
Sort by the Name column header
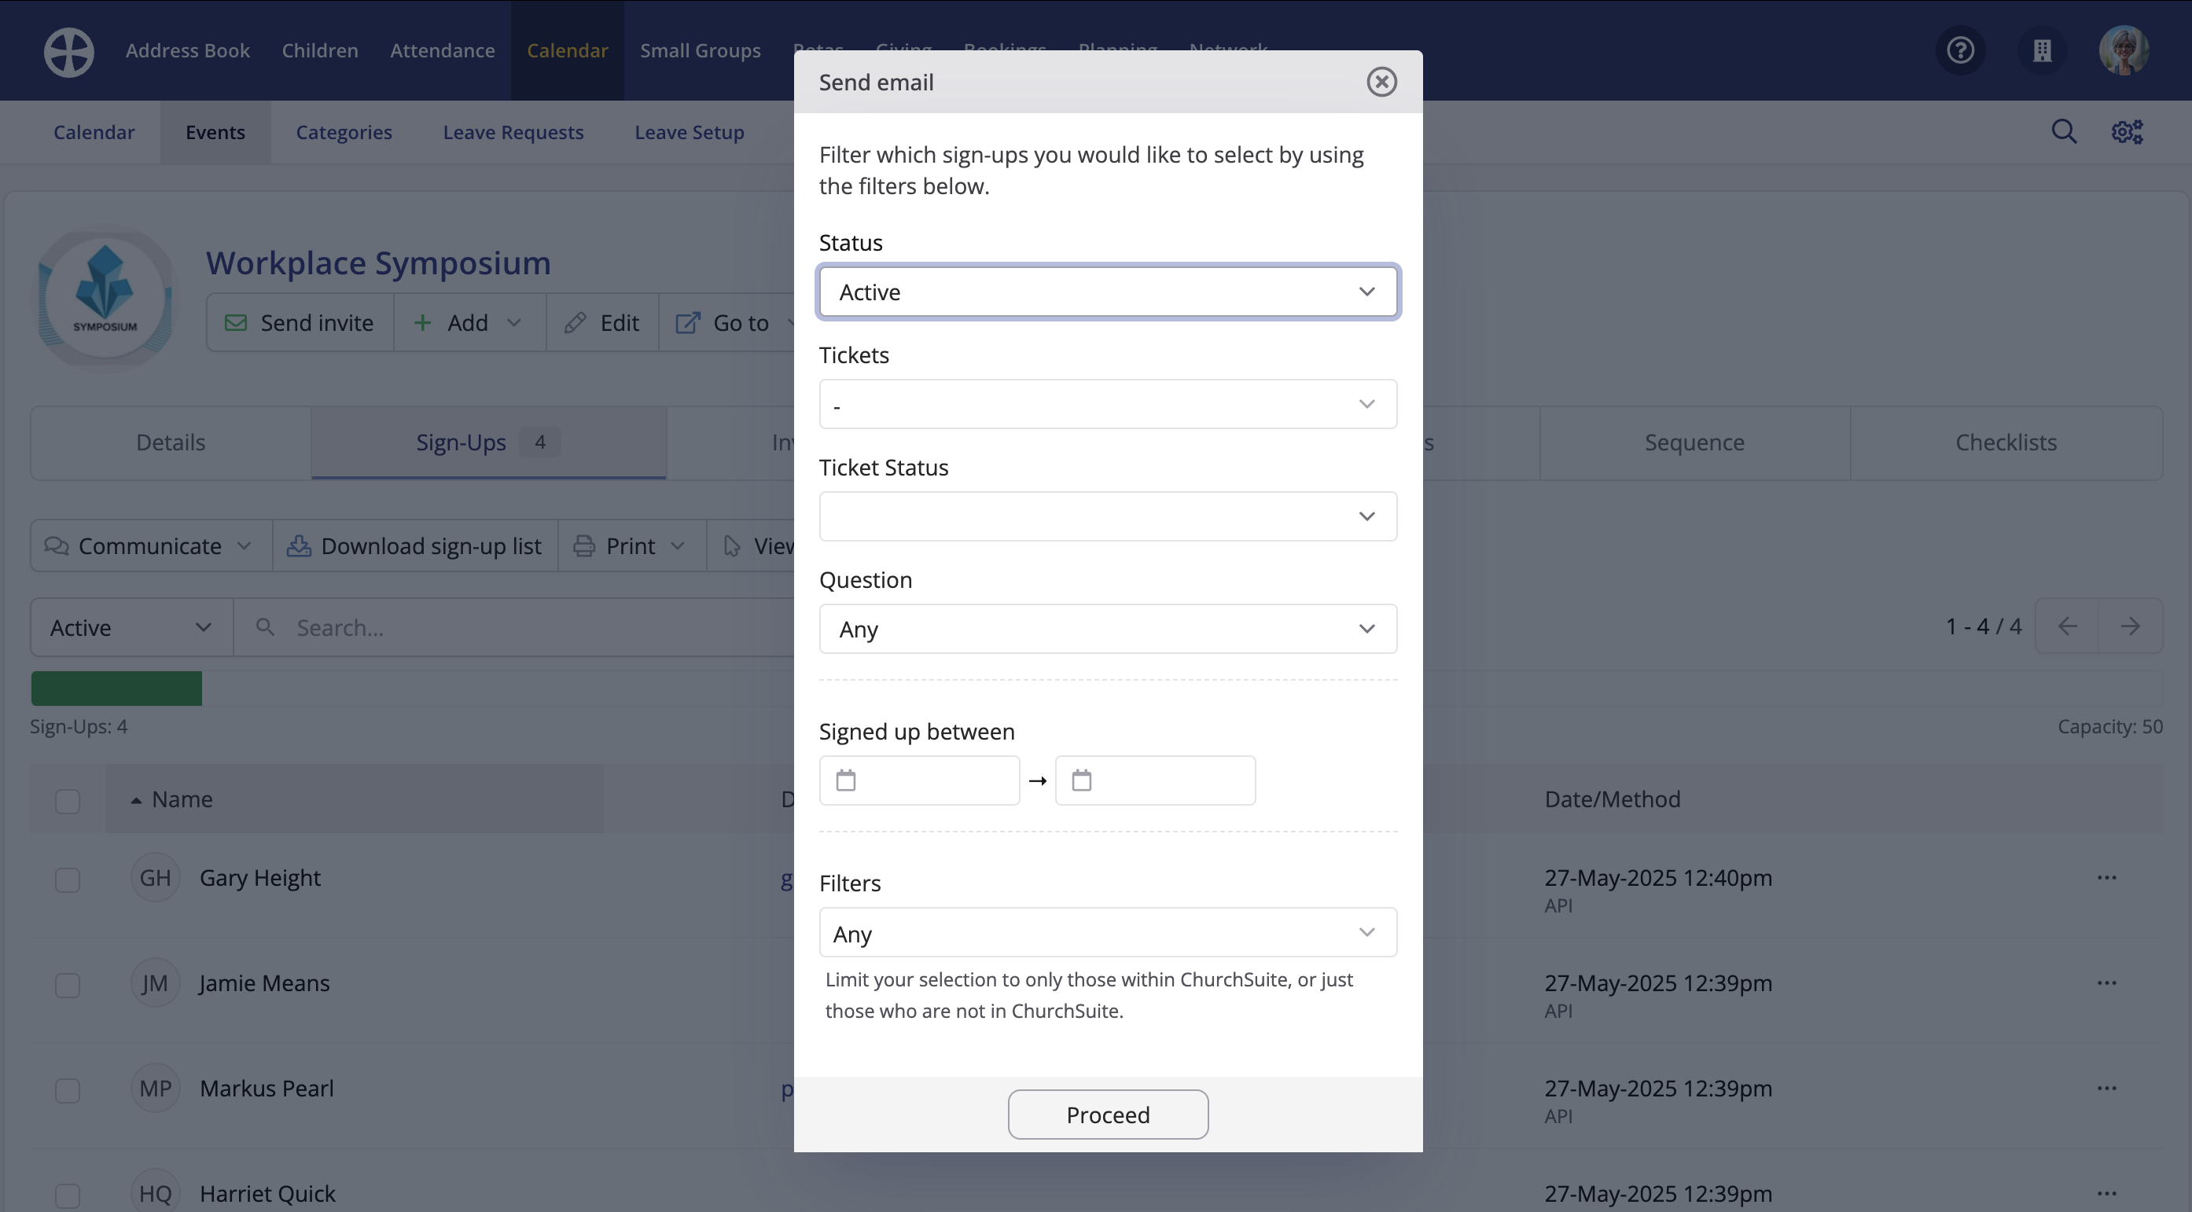pyautogui.click(x=354, y=799)
